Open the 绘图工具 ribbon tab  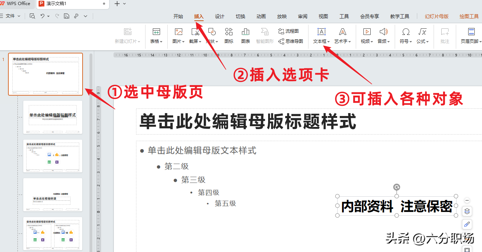point(469,16)
